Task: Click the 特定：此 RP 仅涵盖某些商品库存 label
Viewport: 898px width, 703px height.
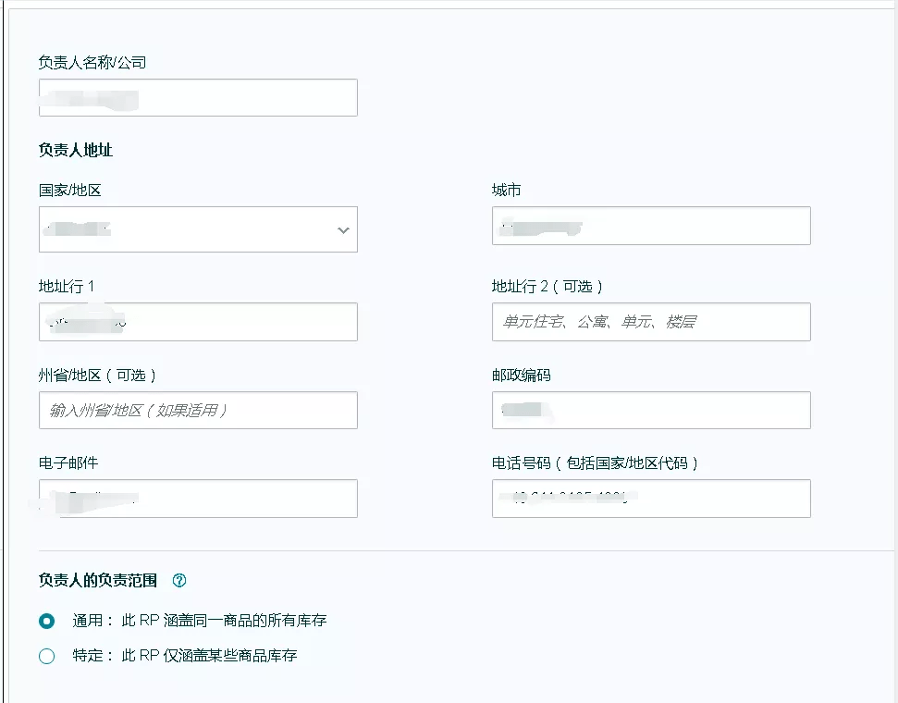Action: point(184,656)
